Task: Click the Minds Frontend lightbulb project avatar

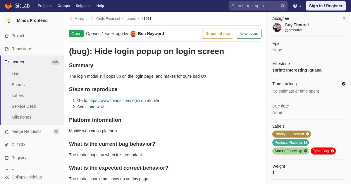Action: [9, 20]
